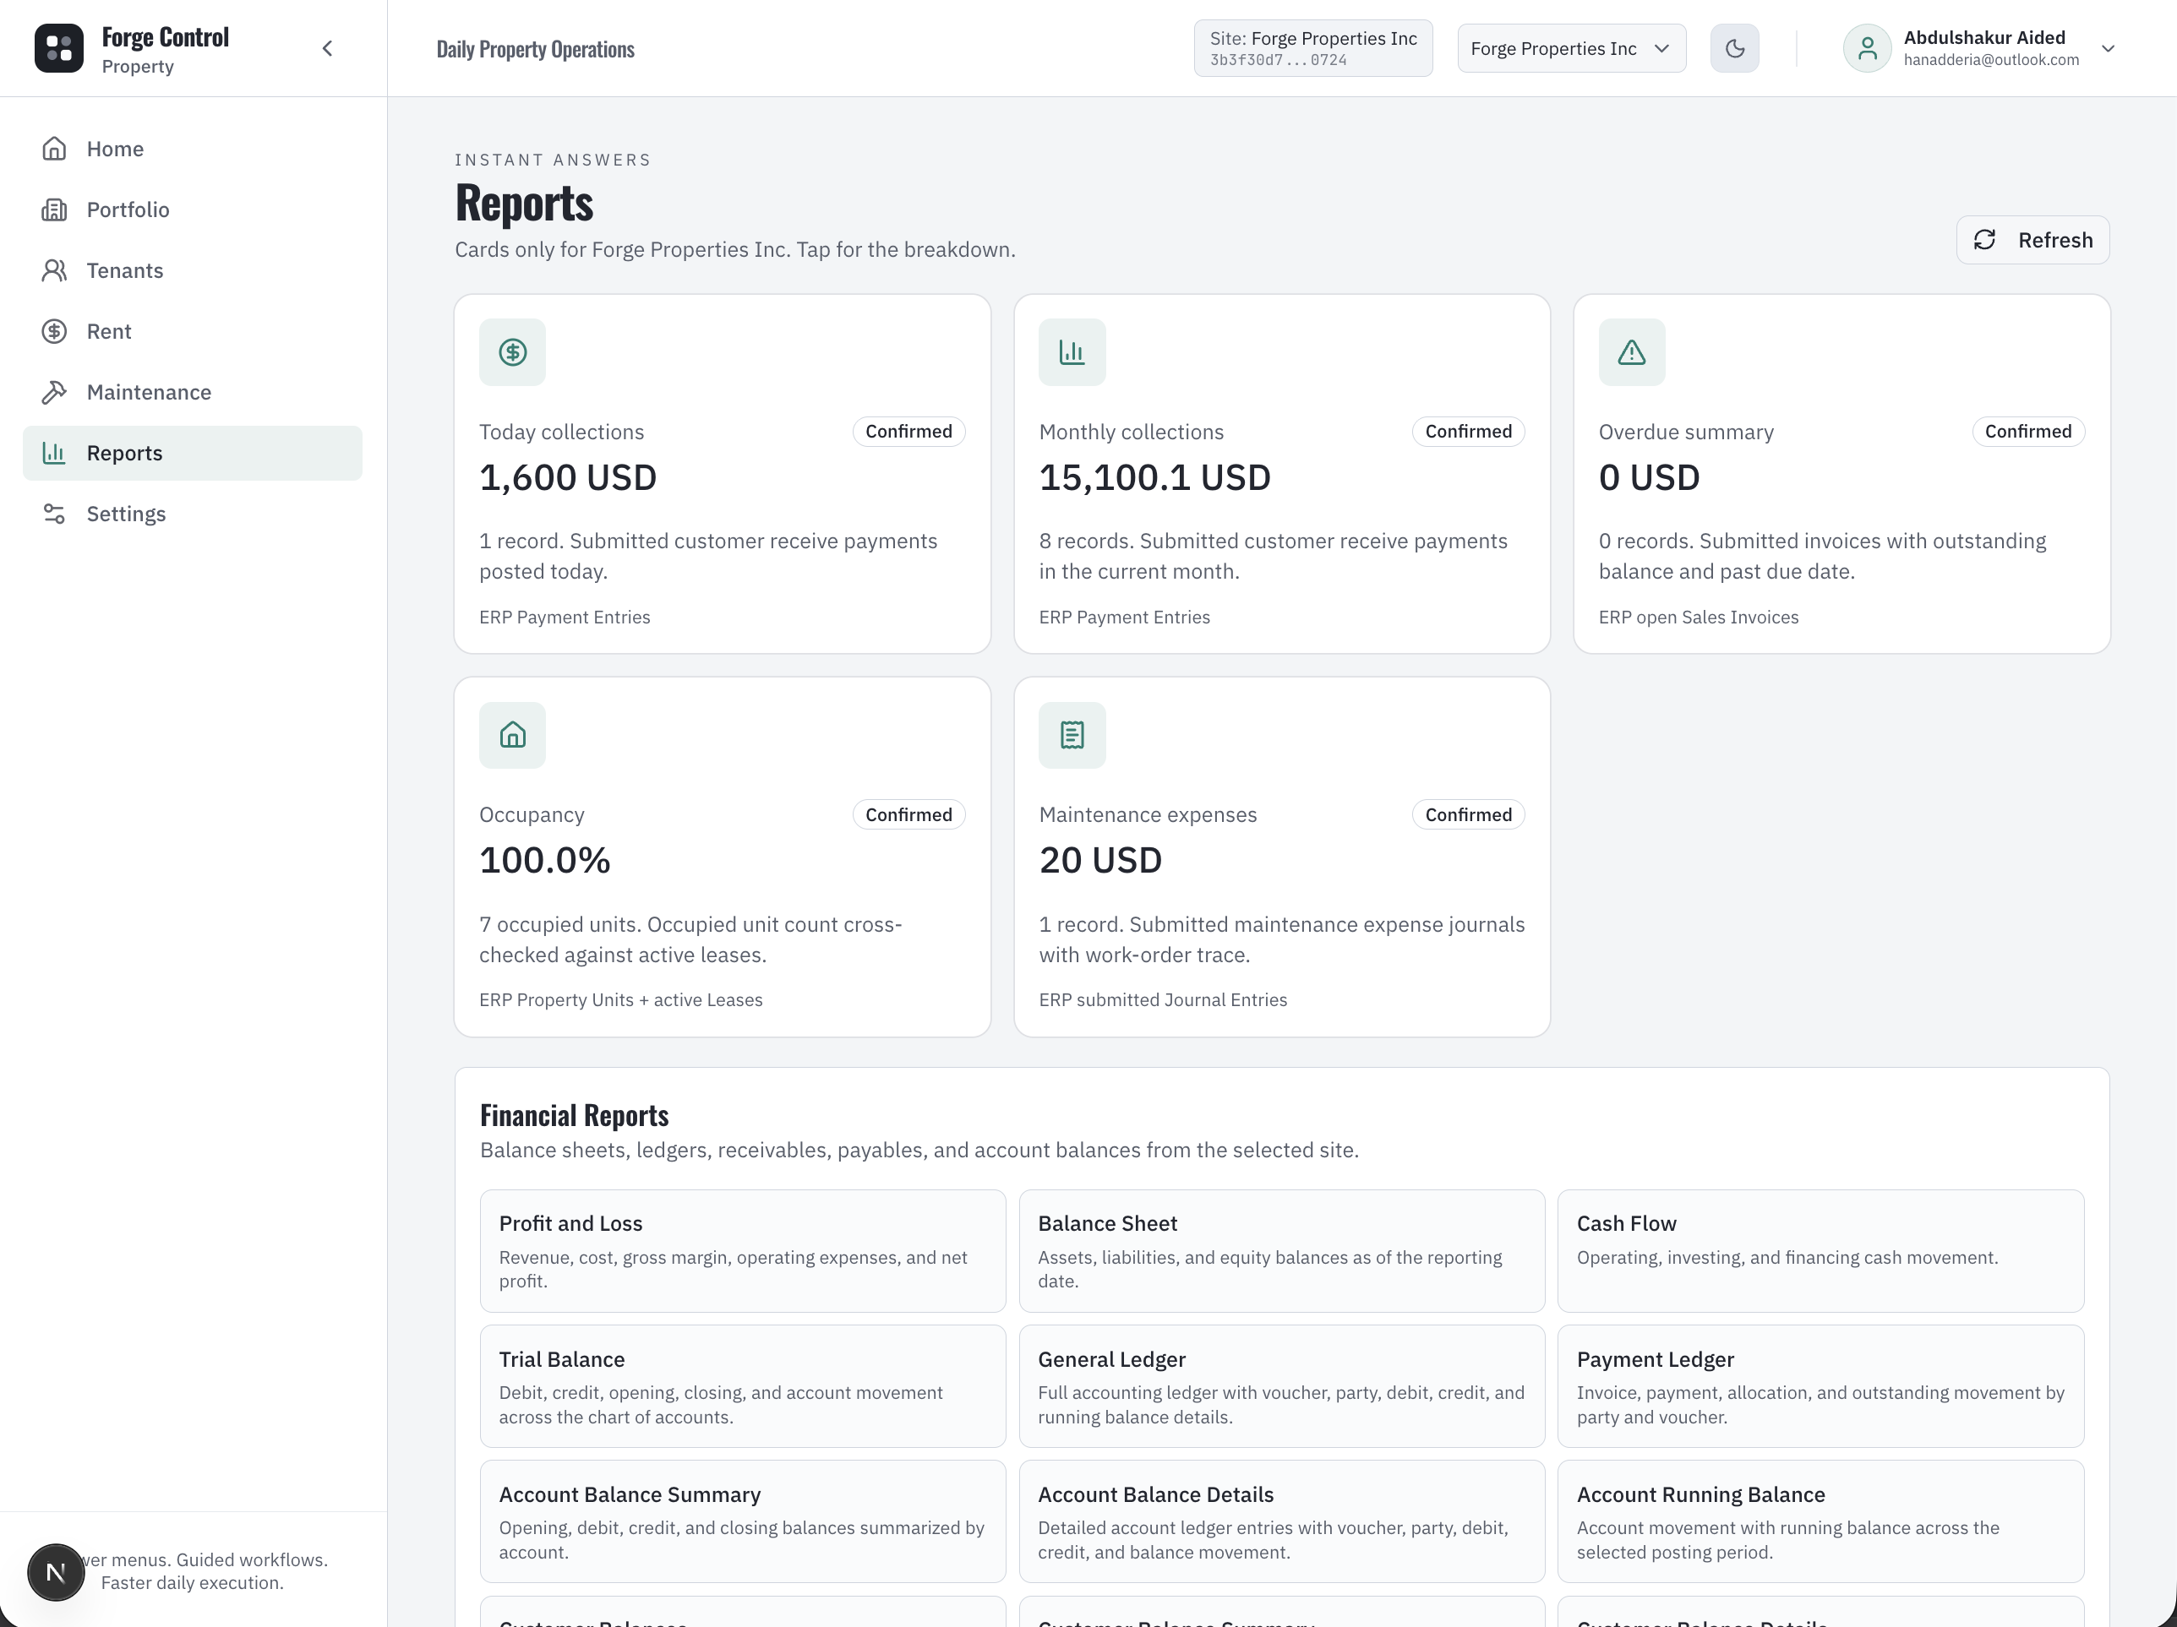Open the Payment Ledger report
This screenshot has width=2177, height=1627.
[x=1820, y=1387]
